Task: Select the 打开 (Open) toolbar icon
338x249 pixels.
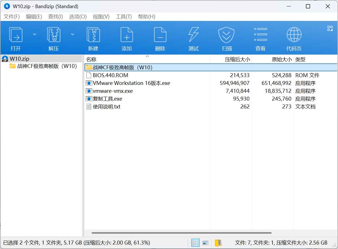Action: coord(15,38)
